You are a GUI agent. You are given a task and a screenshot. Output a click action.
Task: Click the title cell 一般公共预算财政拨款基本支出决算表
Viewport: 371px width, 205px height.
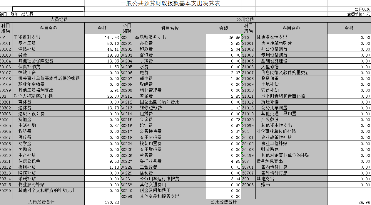pyautogui.click(x=170, y=4)
